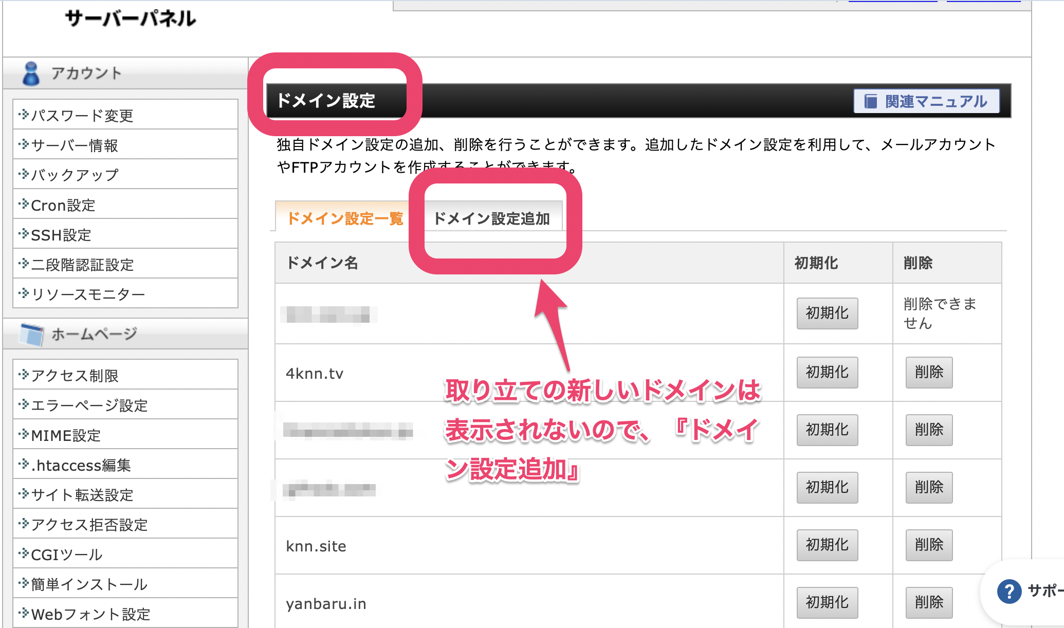Select the ドメイン設定一覧 tab

[345, 218]
